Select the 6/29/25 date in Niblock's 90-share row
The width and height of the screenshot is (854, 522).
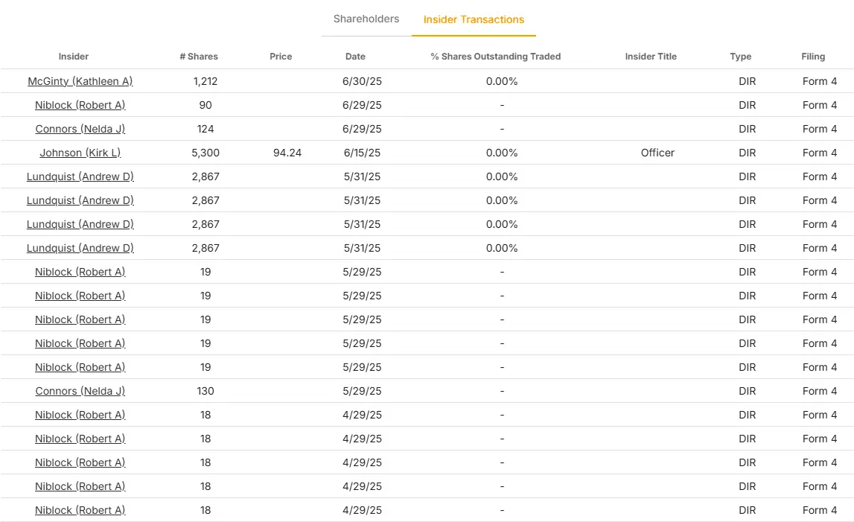coord(362,105)
